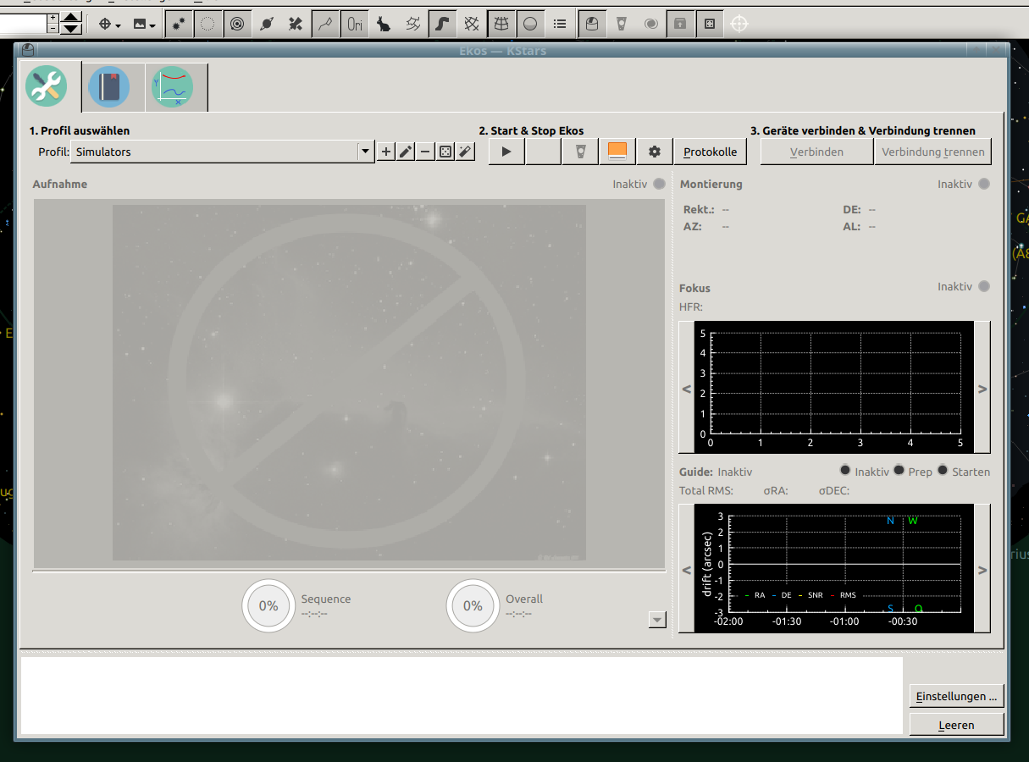Click the large down arrow of time step
Image resolution: width=1029 pixels, height=762 pixels.
(71, 29)
